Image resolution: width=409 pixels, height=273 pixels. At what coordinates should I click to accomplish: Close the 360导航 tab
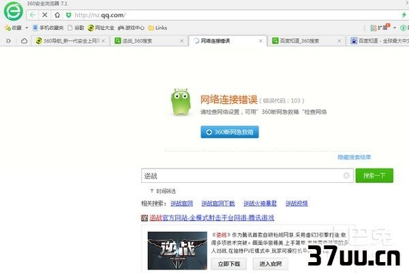point(104,41)
